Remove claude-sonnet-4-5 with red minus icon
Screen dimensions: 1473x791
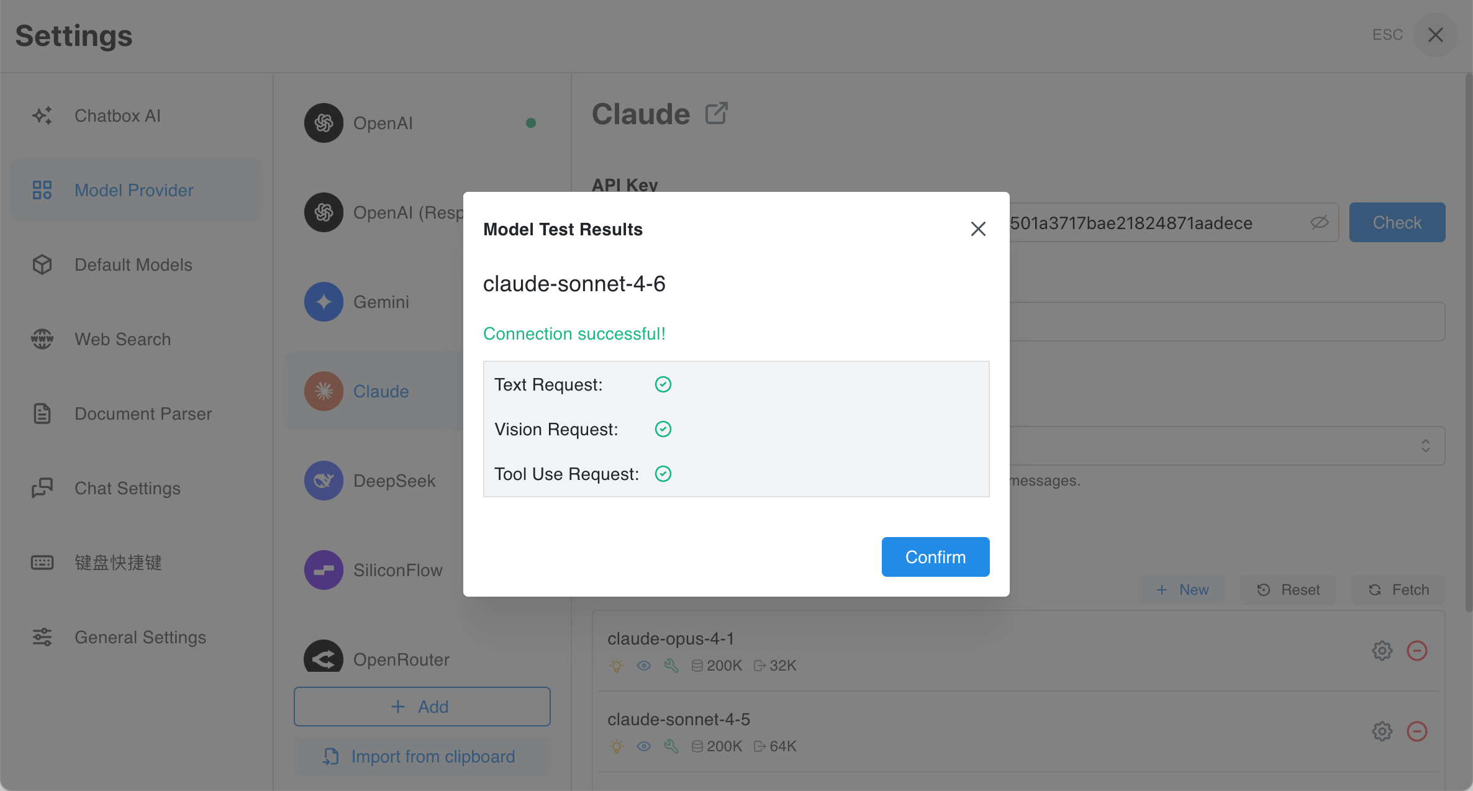click(1416, 731)
